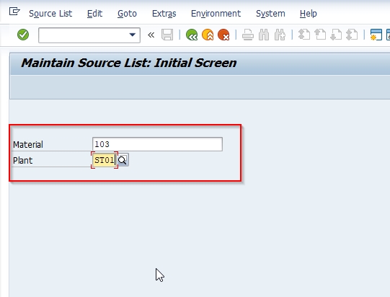Click the Print icon
Screen dimensions: 390x297
pyautogui.click(x=248, y=35)
